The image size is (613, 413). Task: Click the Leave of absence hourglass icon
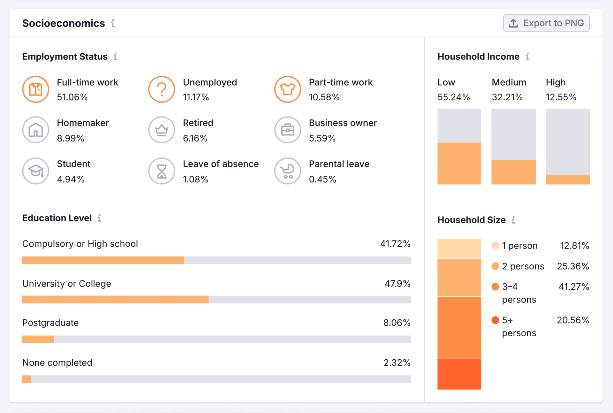[x=162, y=171]
